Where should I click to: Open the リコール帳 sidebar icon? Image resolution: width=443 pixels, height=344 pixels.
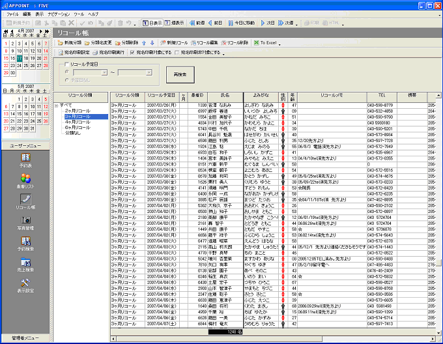pos(25,202)
